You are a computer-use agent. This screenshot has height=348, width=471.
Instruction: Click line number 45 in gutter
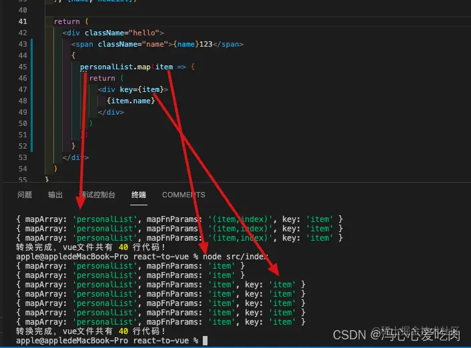23,67
